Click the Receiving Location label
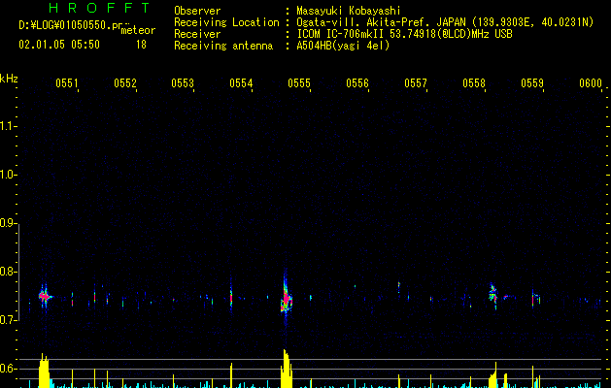This screenshot has height=388, width=611. [226, 22]
